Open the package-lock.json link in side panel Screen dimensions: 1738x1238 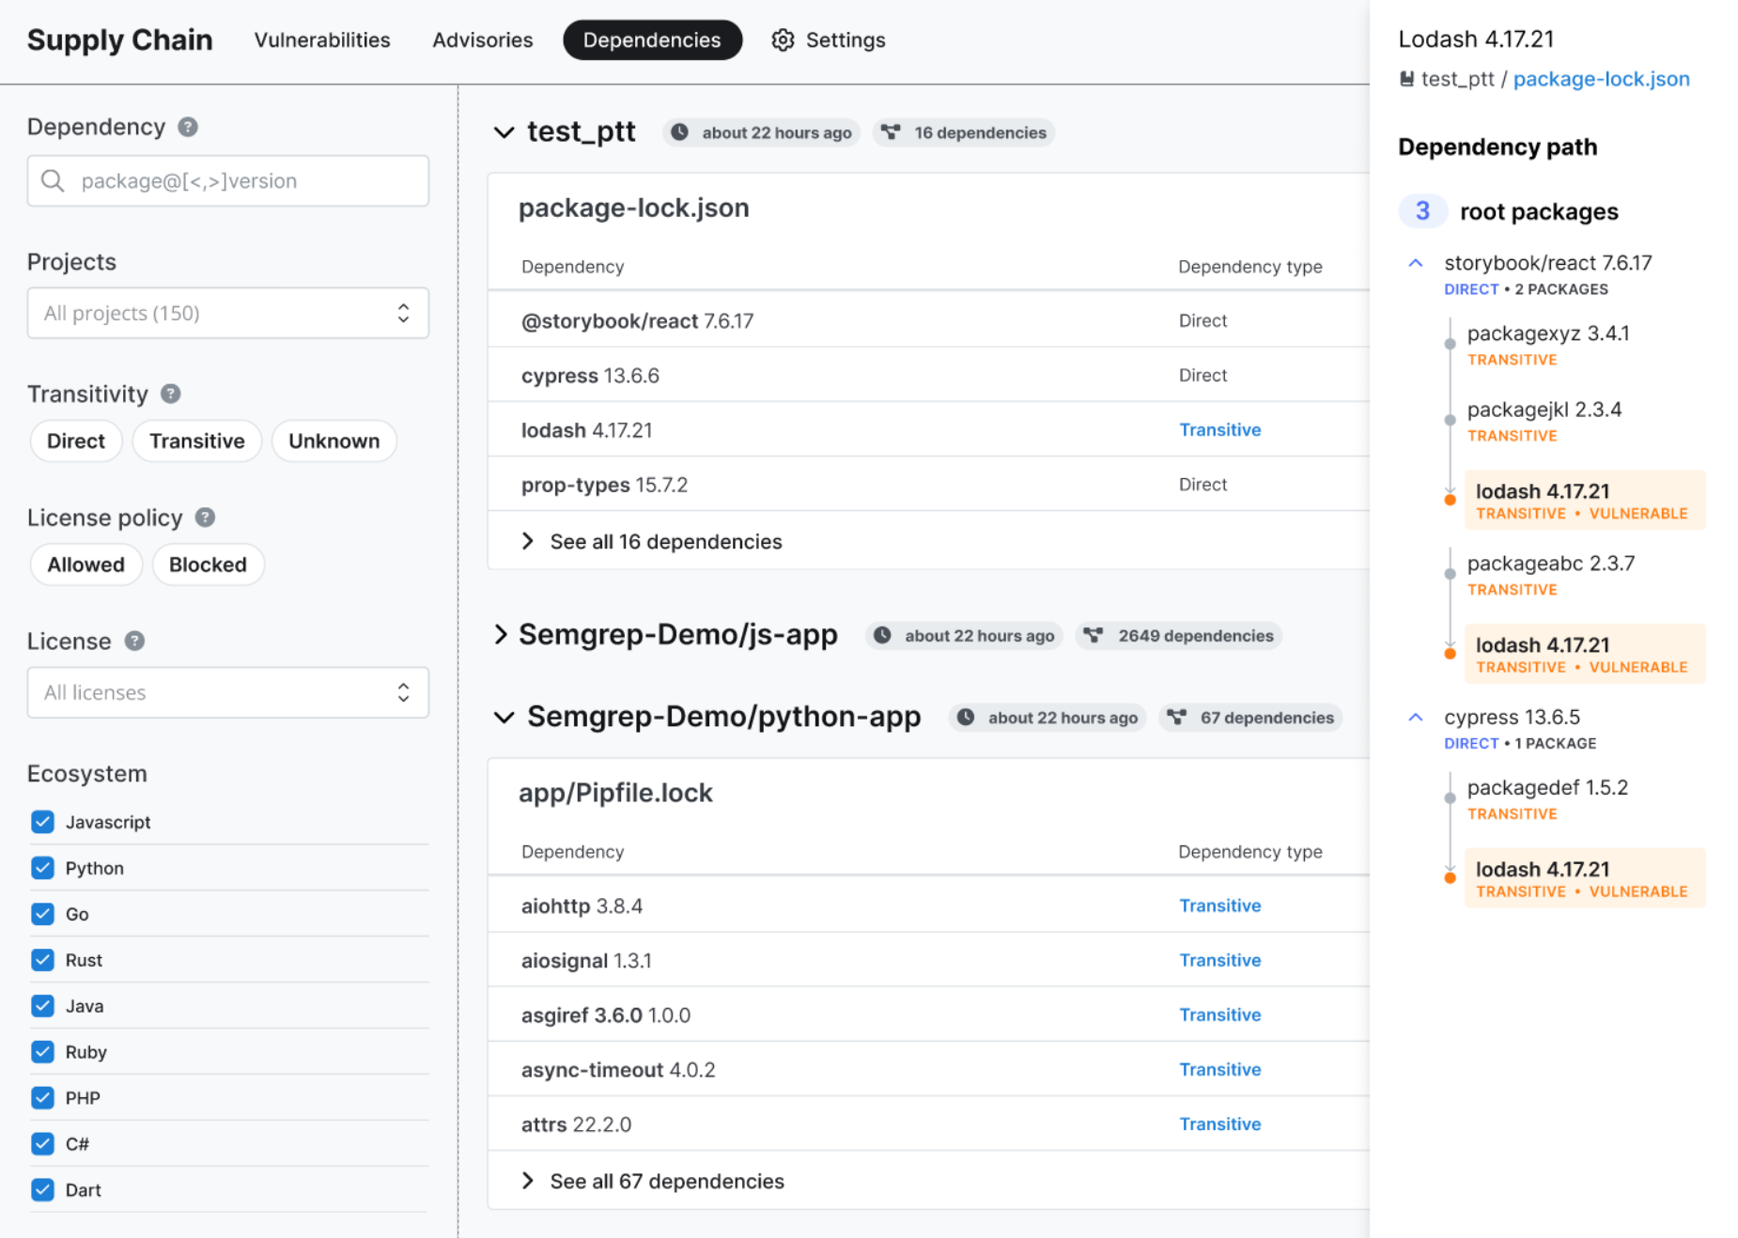(x=1601, y=79)
